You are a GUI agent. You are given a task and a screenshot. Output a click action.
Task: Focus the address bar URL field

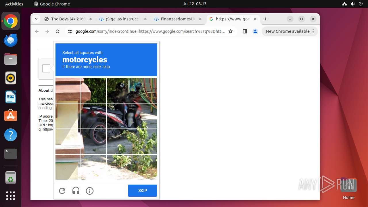pyautogui.click(x=150, y=31)
